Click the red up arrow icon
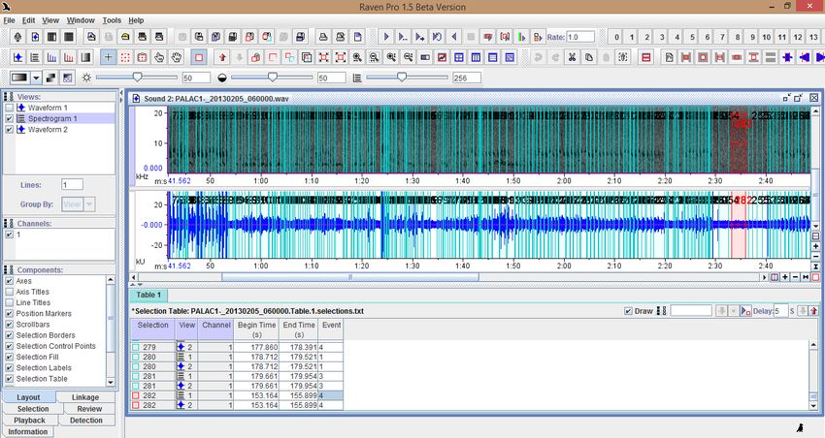The image size is (825, 438). pyautogui.click(x=222, y=57)
